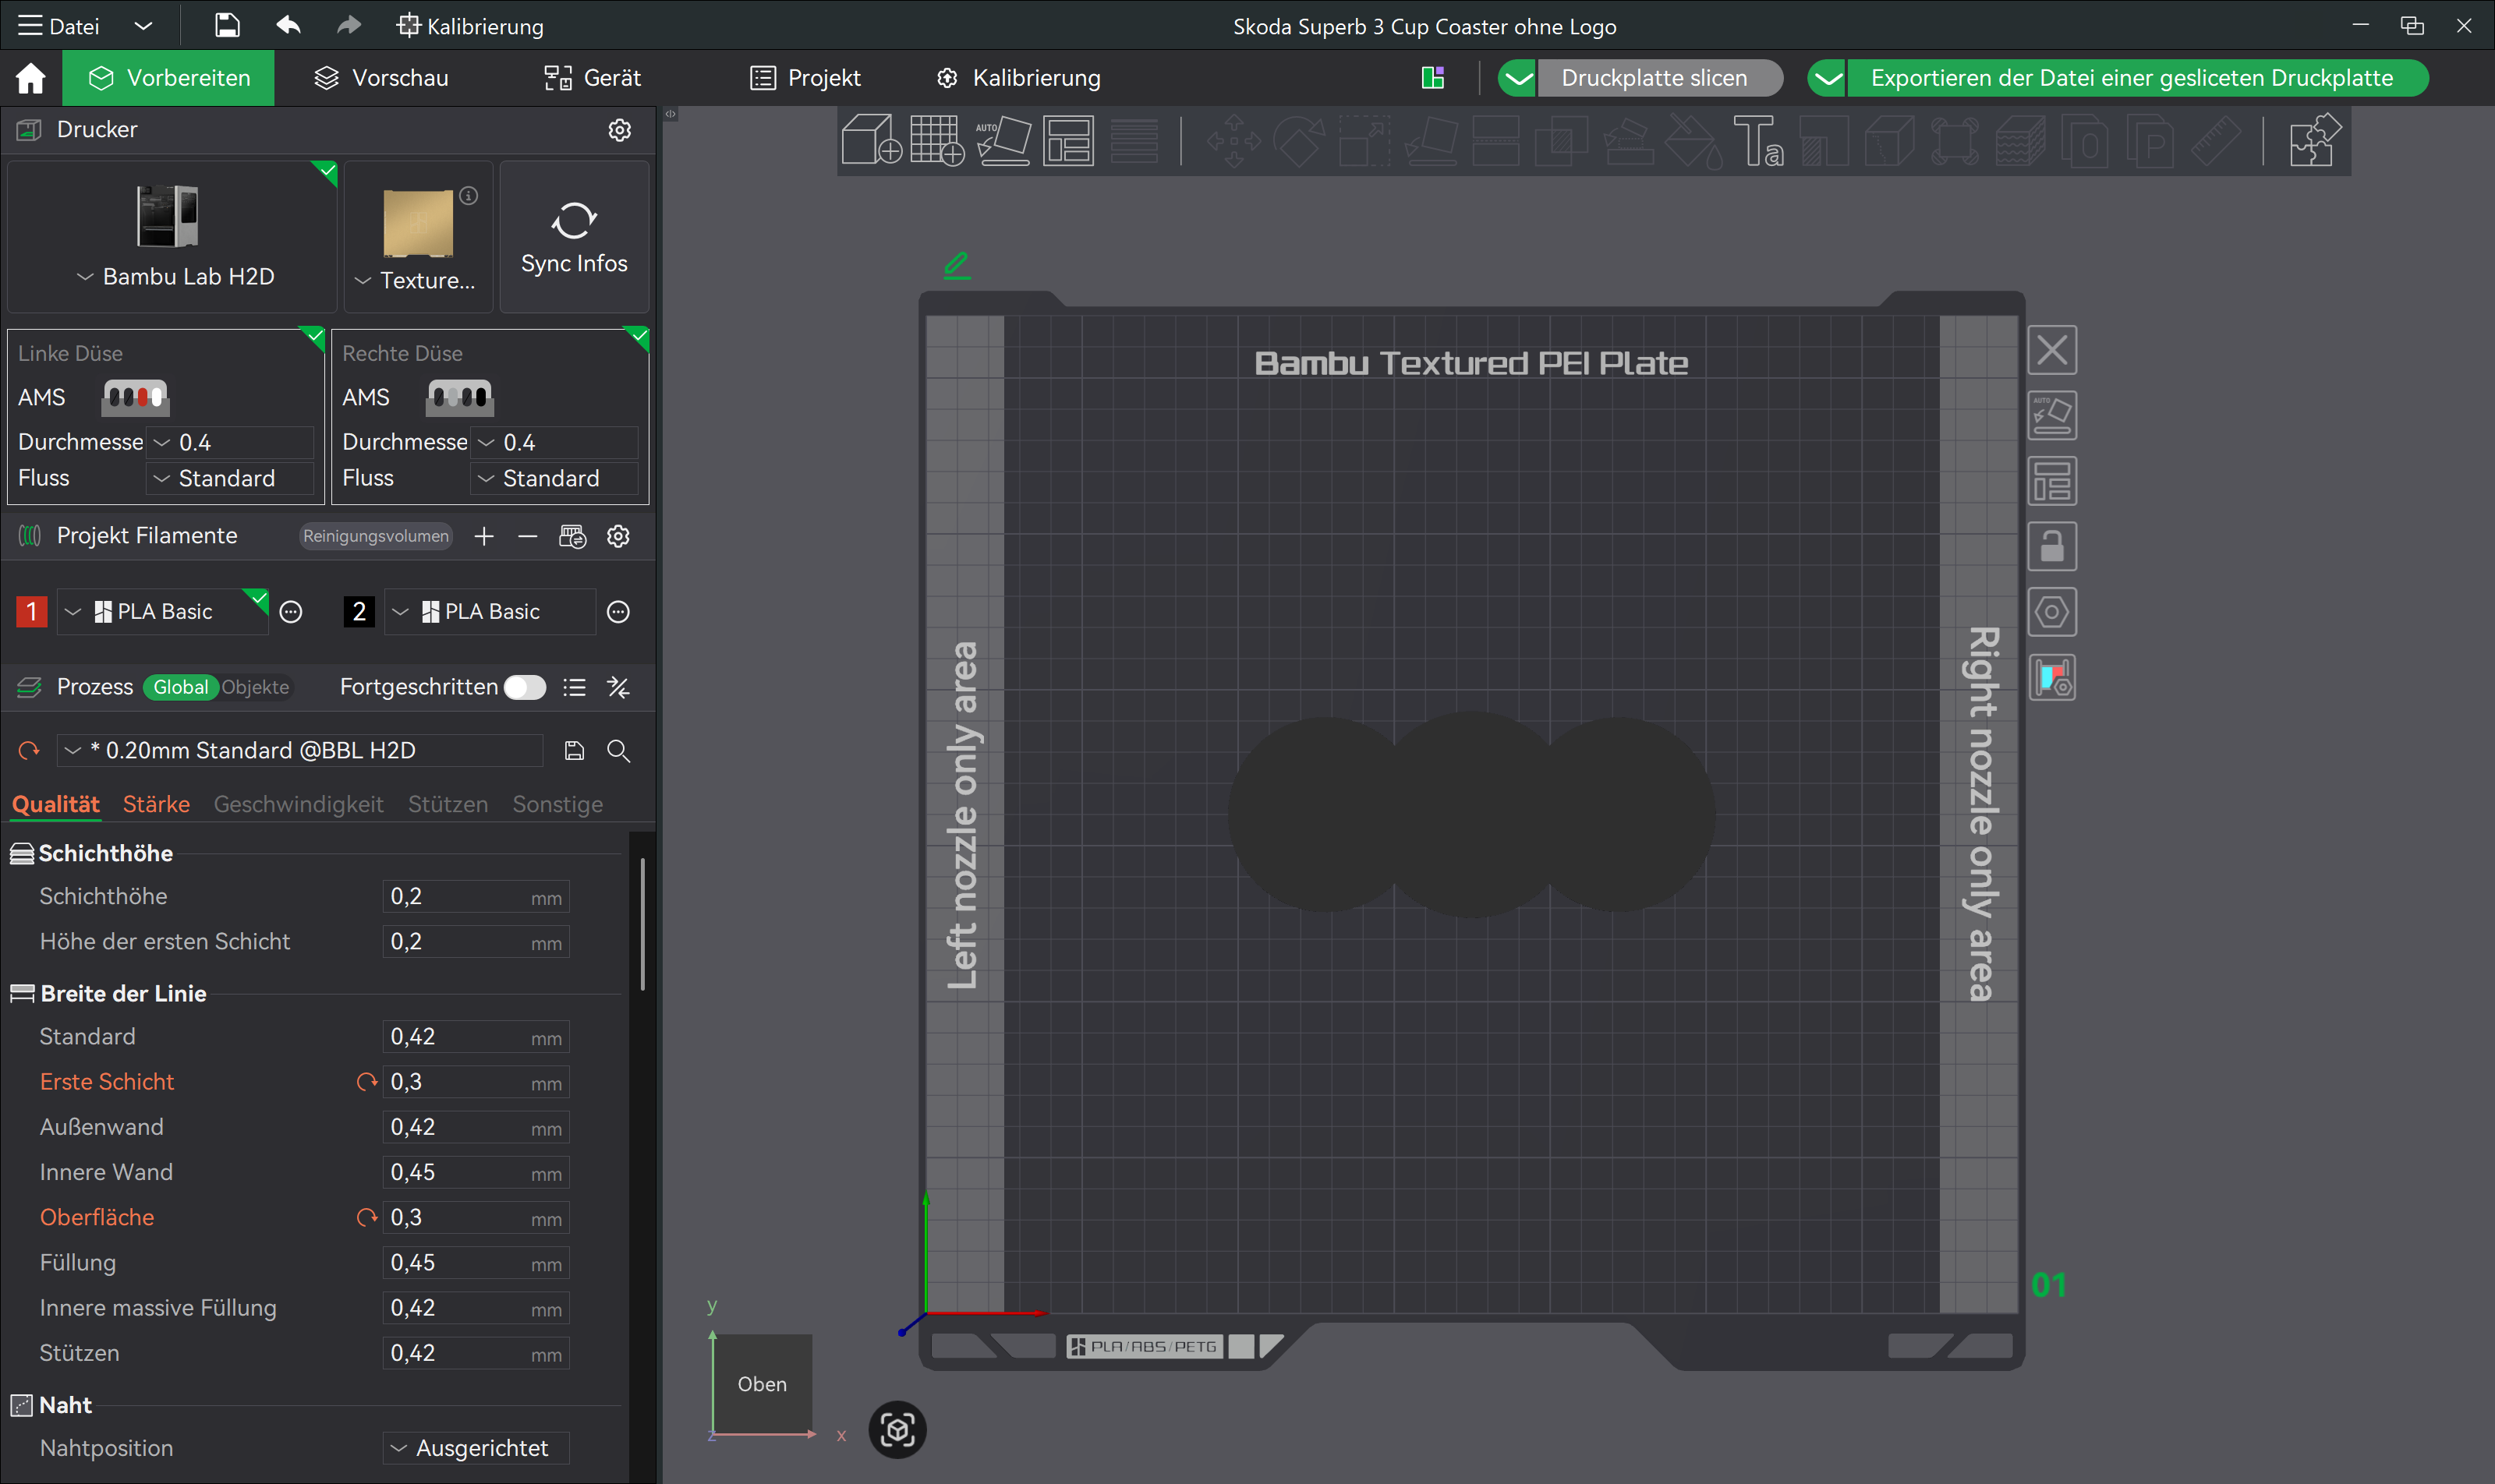Viewport: 2495px width, 1484px height.
Task: Open Rechte Düse Durchmesser dropdown
Action: (555, 442)
